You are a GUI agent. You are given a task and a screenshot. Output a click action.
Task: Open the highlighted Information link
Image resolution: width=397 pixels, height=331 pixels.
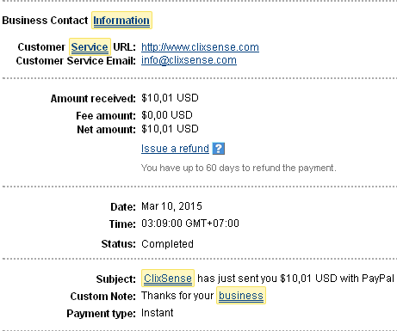[121, 21]
